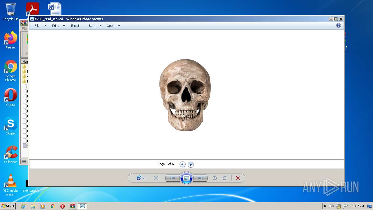This screenshot has height=210, width=373.
Task: Rotate the image clockwise
Action: (225, 178)
